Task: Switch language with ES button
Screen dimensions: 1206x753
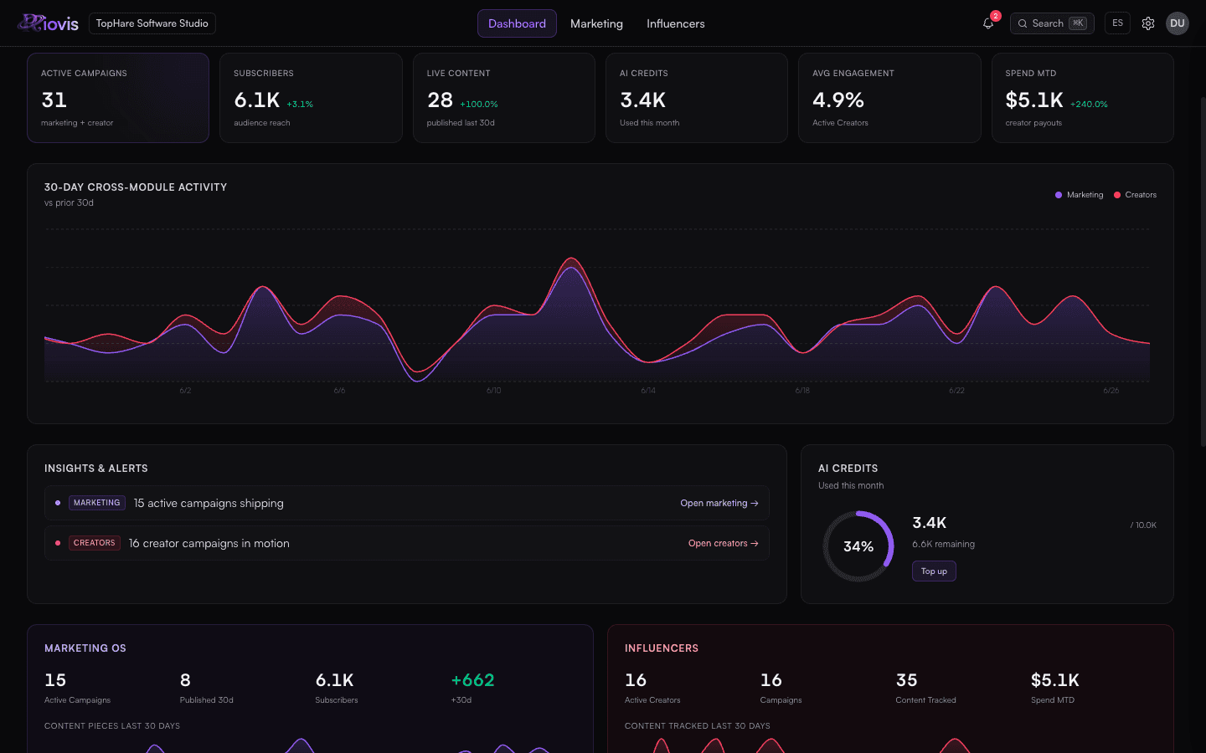Action: 1117,23
